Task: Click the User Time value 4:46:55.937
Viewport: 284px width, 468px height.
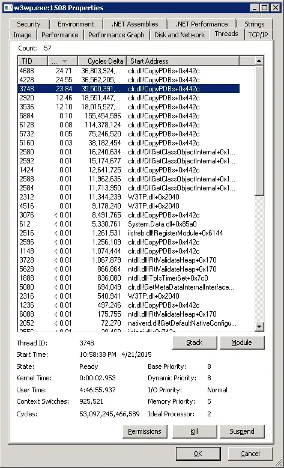Action: coord(97,390)
